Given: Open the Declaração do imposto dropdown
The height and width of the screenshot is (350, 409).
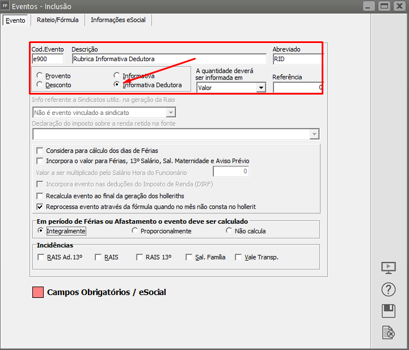Looking at the screenshot, I should click(x=314, y=134).
